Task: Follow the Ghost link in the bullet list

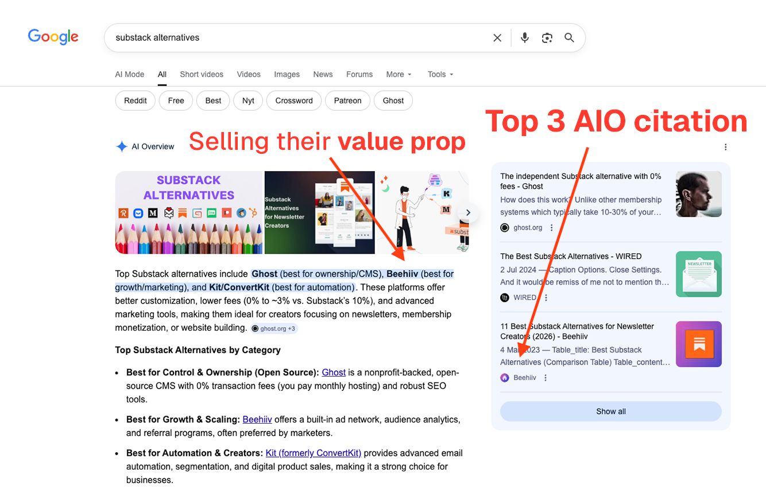Action: (334, 373)
